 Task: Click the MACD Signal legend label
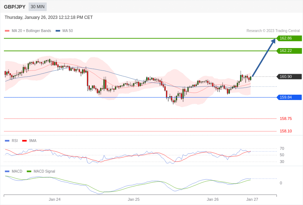point(44,171)
